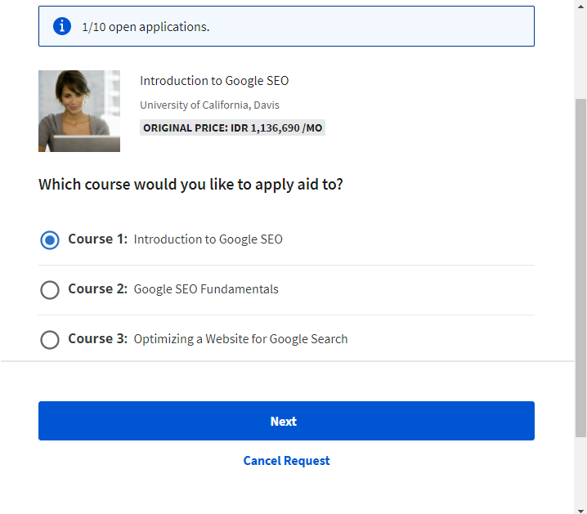
Task: Click "Google SEO Fundamentals" label text
Action: [206, 289]
